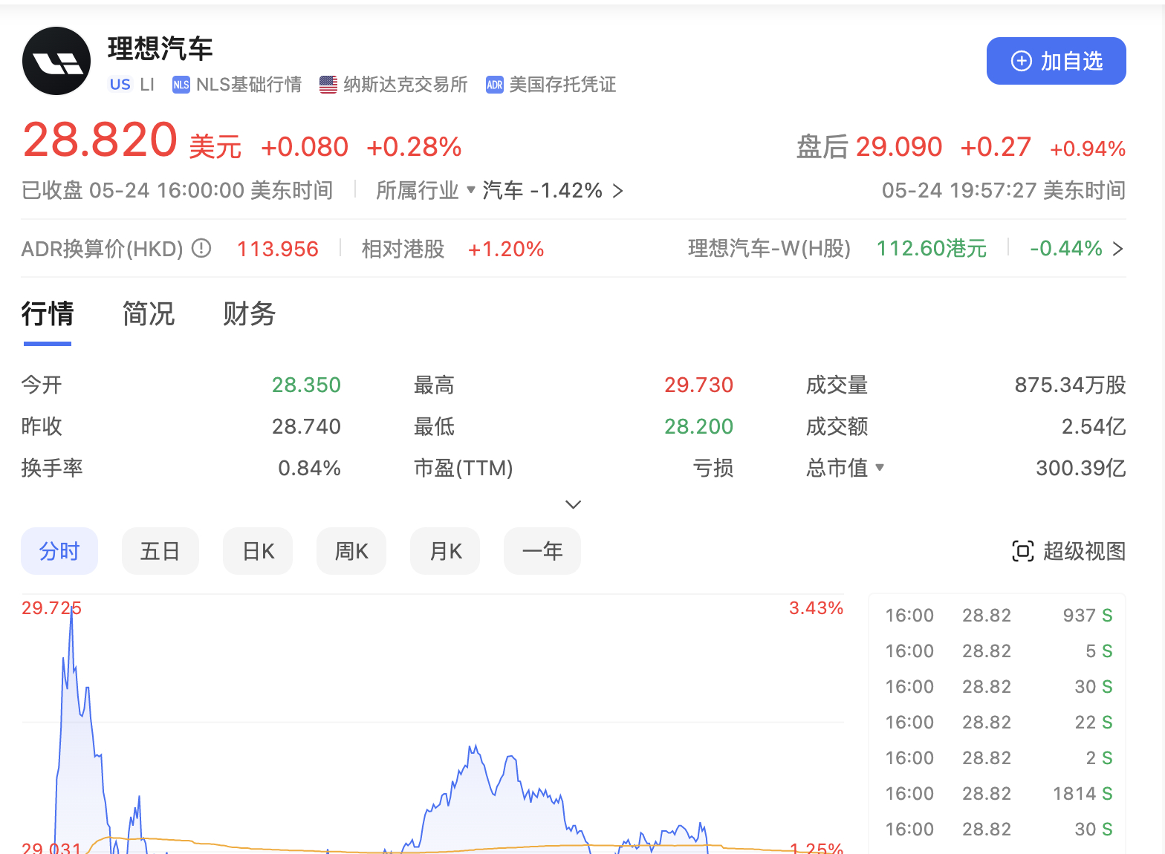Click the ADR depositary receipt icon
This screenshot has width=1165, height=854.
point(495,85)
